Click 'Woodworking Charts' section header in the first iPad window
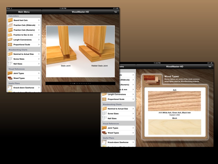Viewport: 218px width, 164px height. click(x=18, y=50)
